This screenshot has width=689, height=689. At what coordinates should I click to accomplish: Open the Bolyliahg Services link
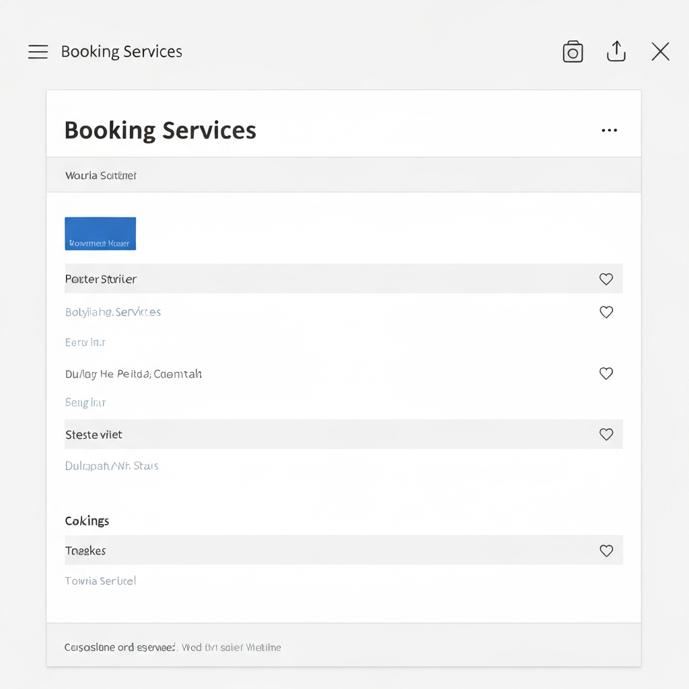(113, 312)
